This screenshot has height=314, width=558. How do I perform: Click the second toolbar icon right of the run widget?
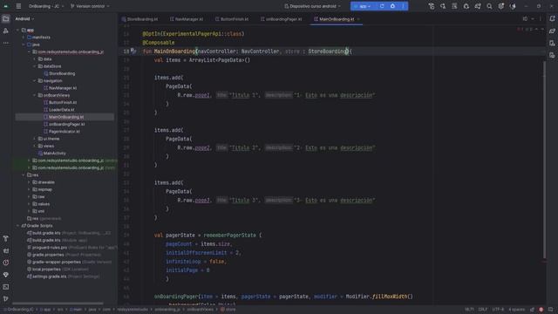[x=443, y=6]
